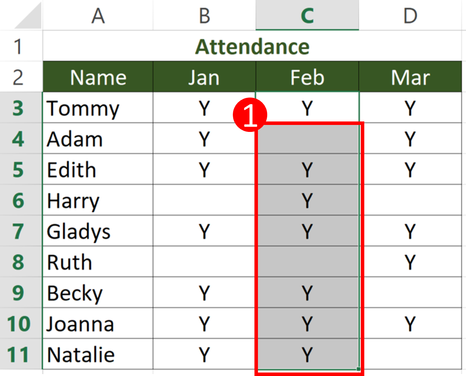Select the highlighted column header C
Image resolution: width=466 pixels, height=376 pixels.
point(307,15)
